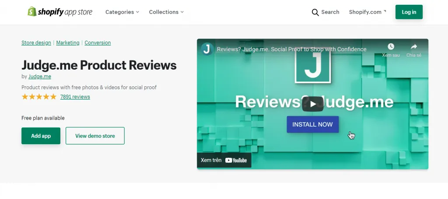Open the Judge.me developer link
This screenshot has height=199, width=448.
pos(40,76)
